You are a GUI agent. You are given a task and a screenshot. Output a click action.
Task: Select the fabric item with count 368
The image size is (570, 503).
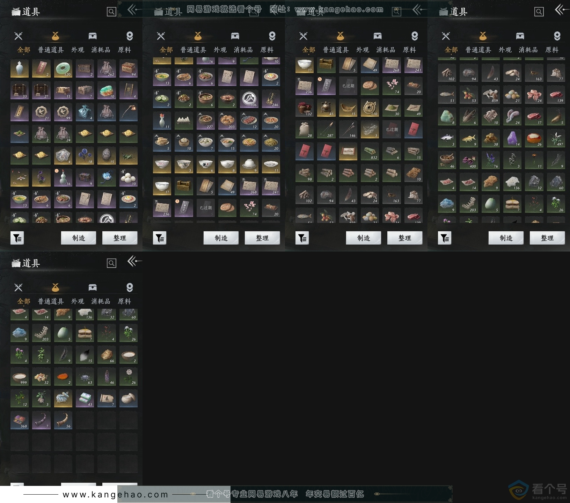click(20, 420)
